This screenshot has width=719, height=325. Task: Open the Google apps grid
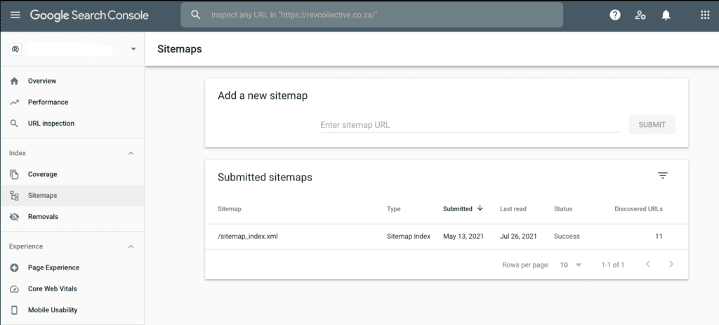[705, 15]
